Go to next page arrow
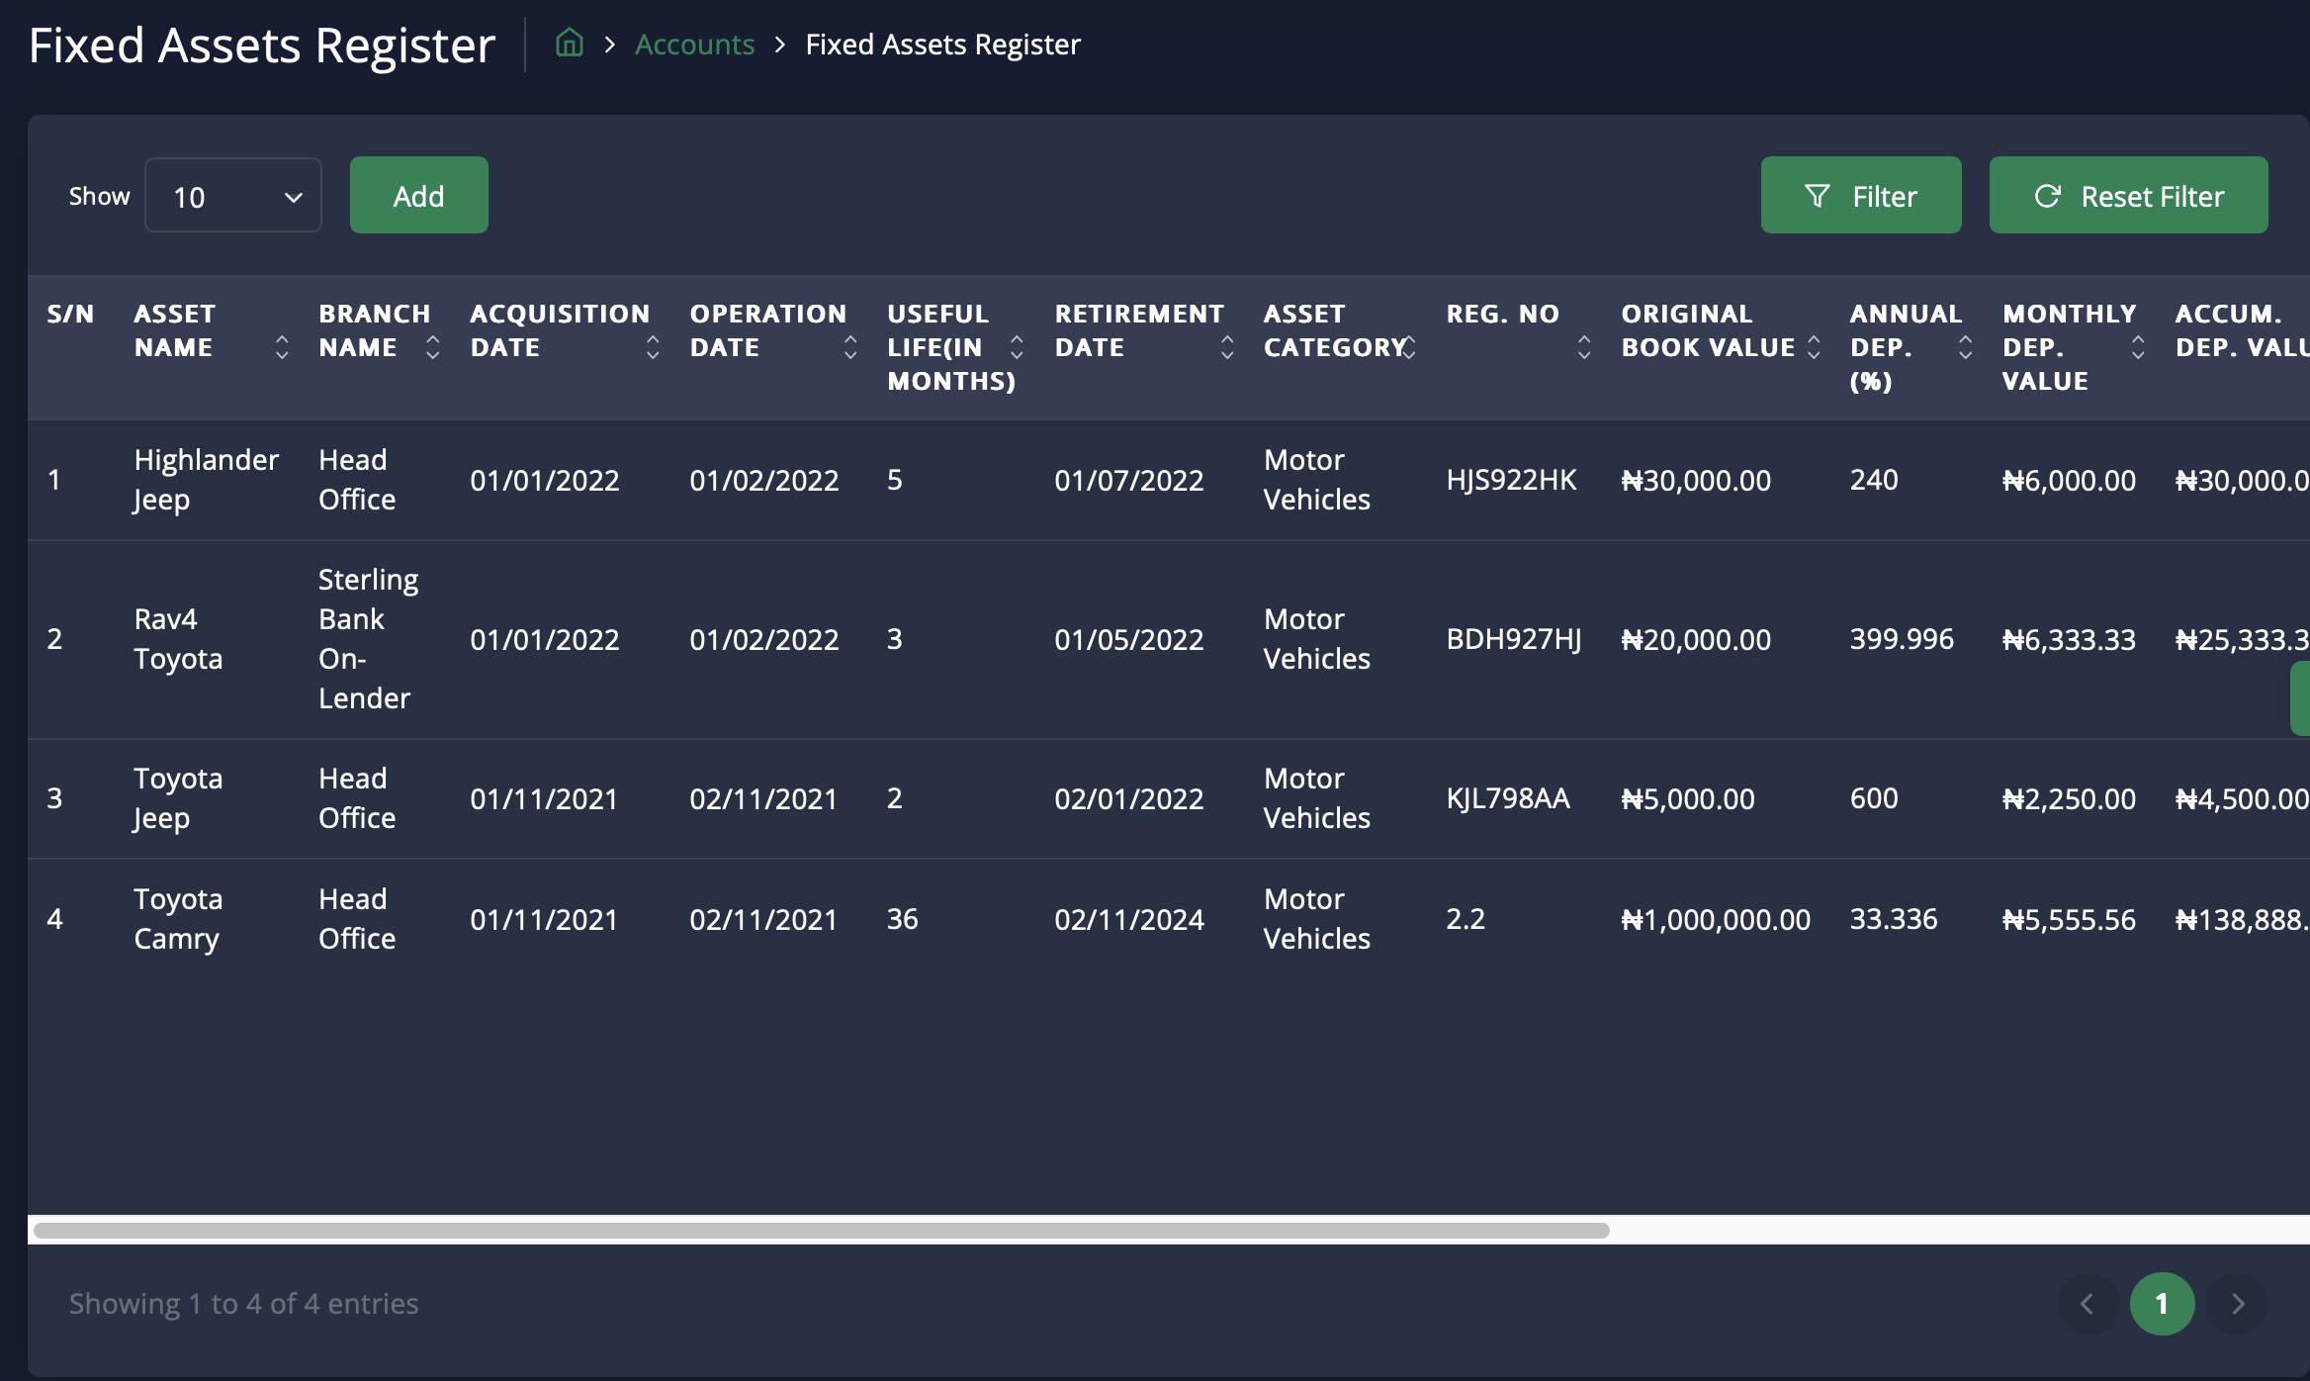This screenshot has height=1381, width=2310. pos(2238,1304)
